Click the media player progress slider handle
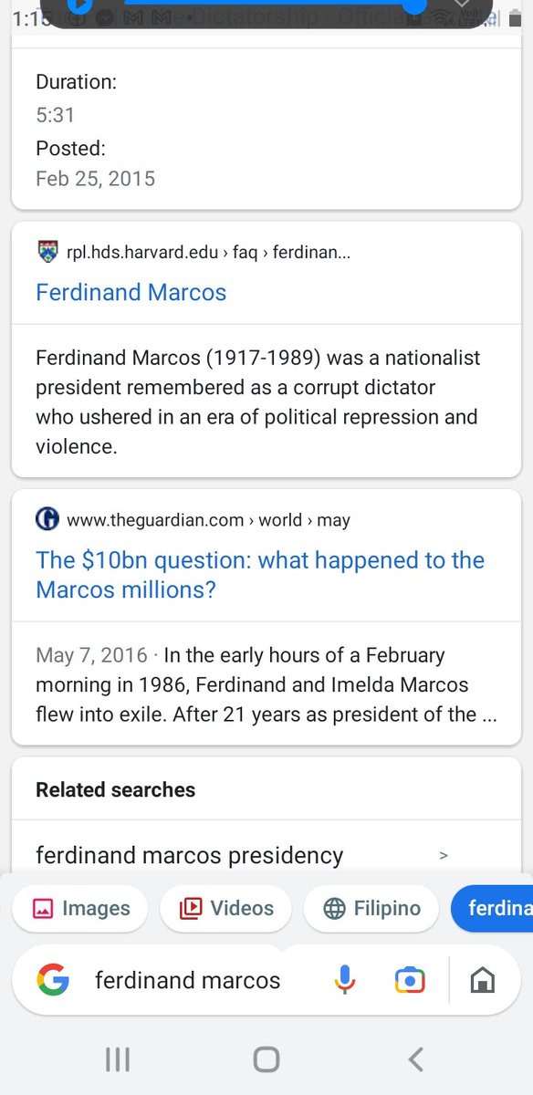 [415, 5]
